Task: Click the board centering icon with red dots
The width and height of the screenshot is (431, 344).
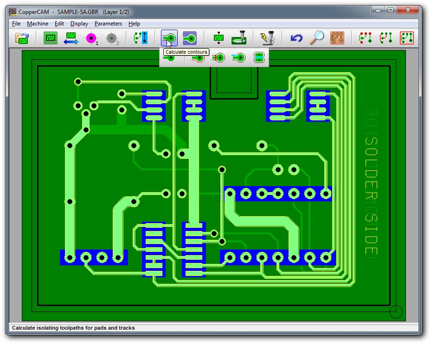Action: [x=219, y=38]
